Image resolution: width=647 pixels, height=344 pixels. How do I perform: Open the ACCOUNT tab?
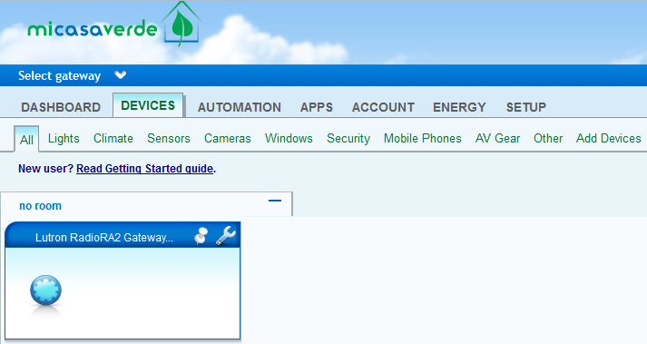[383, 107]
